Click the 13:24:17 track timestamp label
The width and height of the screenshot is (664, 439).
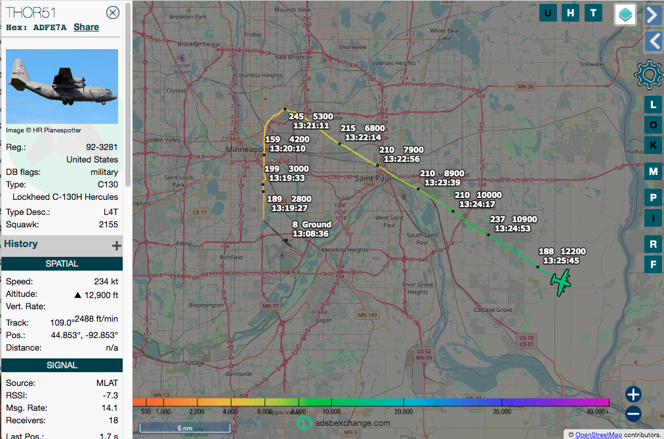477,204
